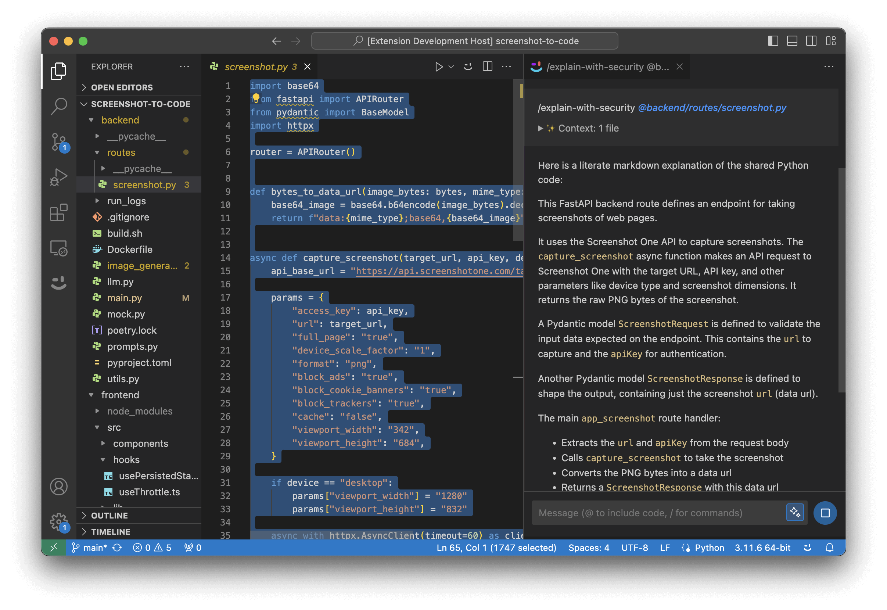Image resolution: width=887 pixels, height=610 pixels.
Task: Open chat panel More Actions ellipsis
Action: point(829,67)
